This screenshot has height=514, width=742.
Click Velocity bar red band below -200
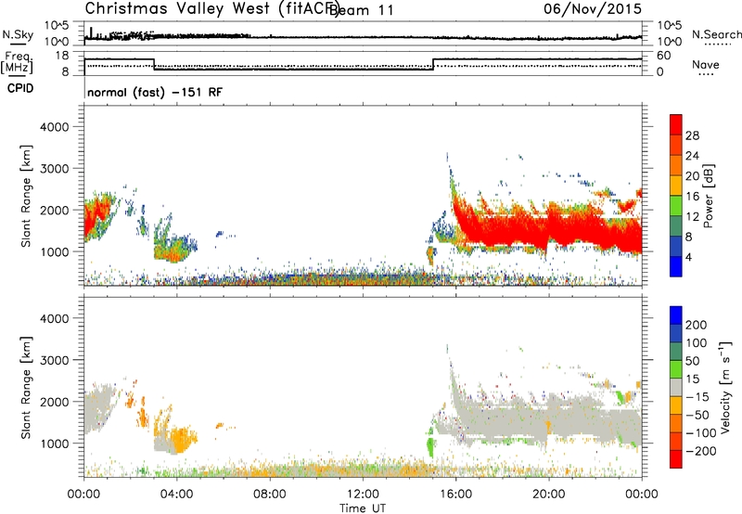[676, 459]
